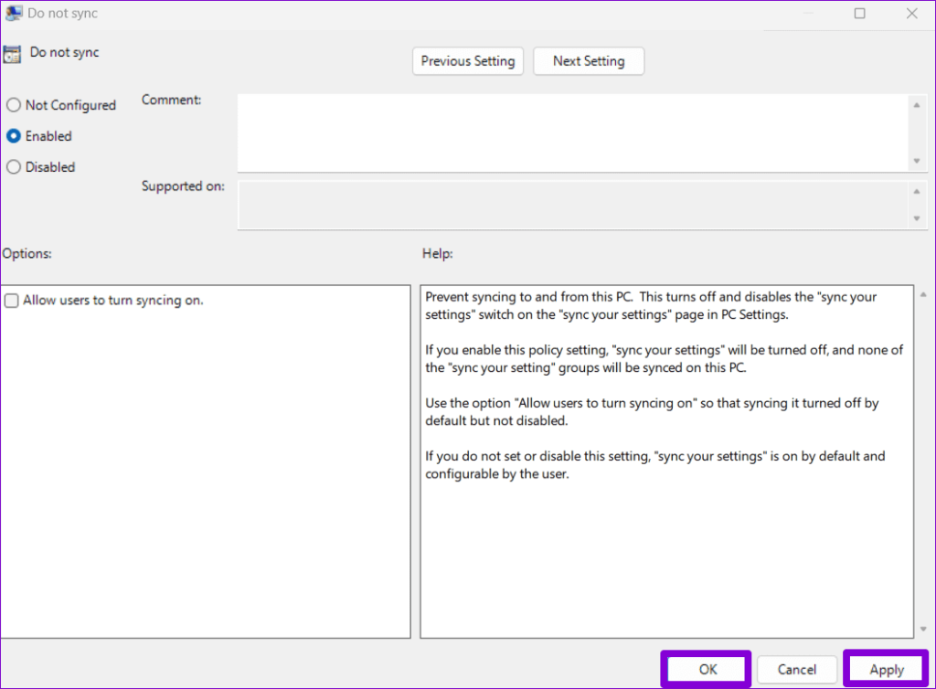
Task: Close the Do not sync dialog
Action: click(911, 14)
